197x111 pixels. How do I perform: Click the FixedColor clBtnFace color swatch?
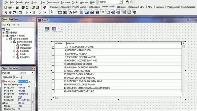20,100
